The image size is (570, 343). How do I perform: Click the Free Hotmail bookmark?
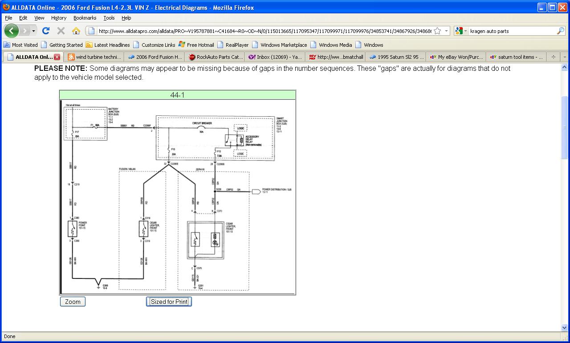[196, 45]
